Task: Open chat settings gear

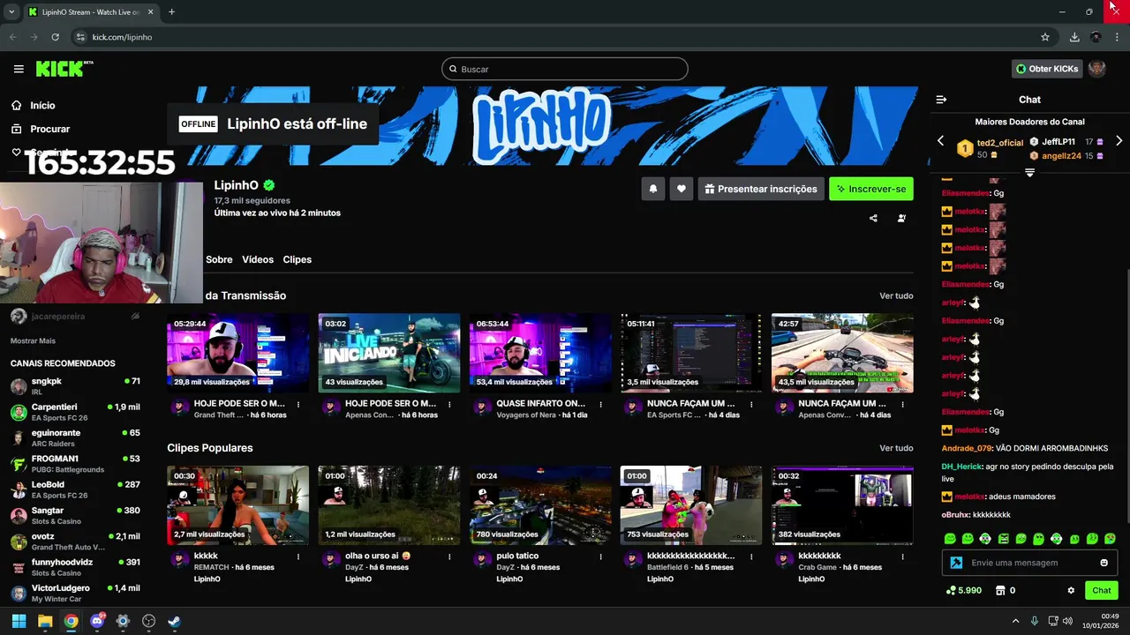Action: click(1071, 591)
